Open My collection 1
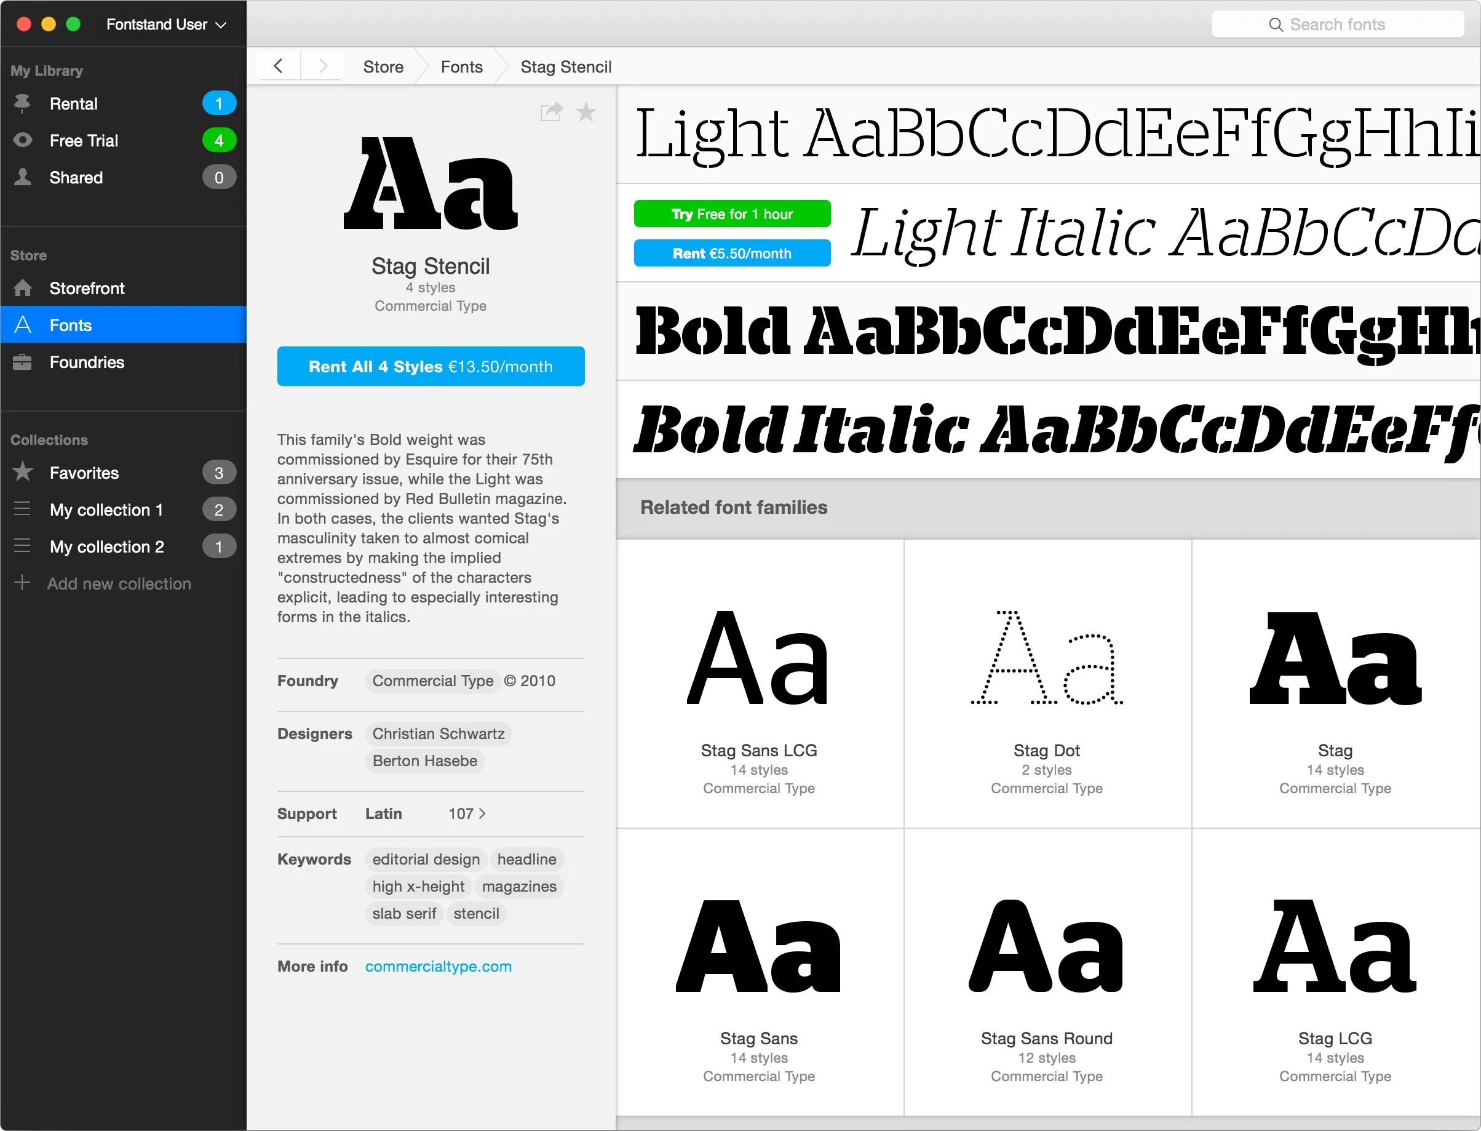The height and width of the screenshot is (1131, 1481). pyautogui.click(x=123, y=510)
